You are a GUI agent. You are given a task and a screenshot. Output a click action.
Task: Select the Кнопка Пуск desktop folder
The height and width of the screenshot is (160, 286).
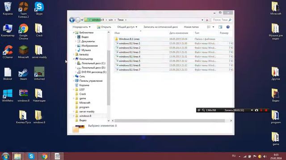(x=23, y=117)
